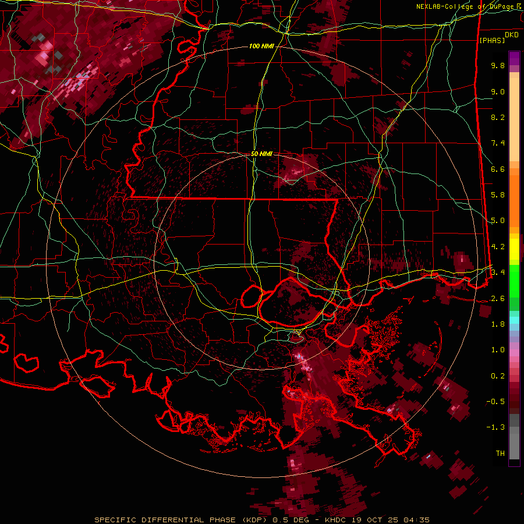Screen dimensions: 524x524
Task: Click the 50 NMI range ring label
Action: (261, 154)
